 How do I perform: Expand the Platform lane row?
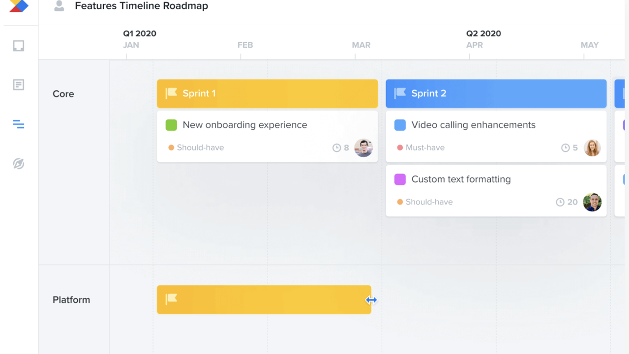pos(71,299)
